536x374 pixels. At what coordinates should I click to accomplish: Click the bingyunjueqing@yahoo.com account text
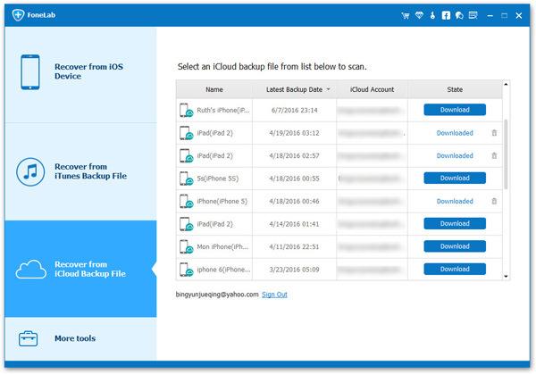tap(217, 295)
